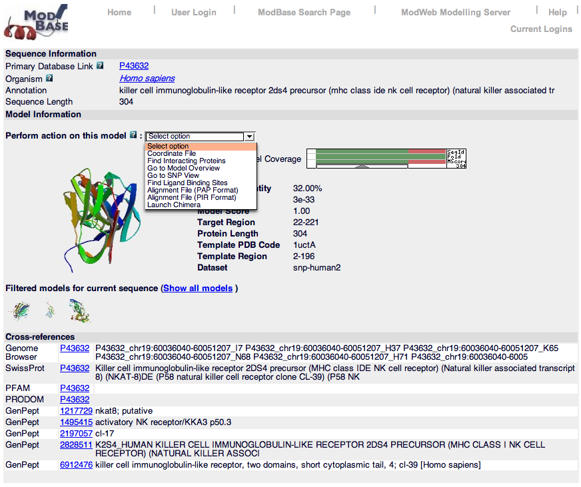The width and height of the screenshot is (581, 487).
Task: Go to User Login in top navigation
Action: 193,13
